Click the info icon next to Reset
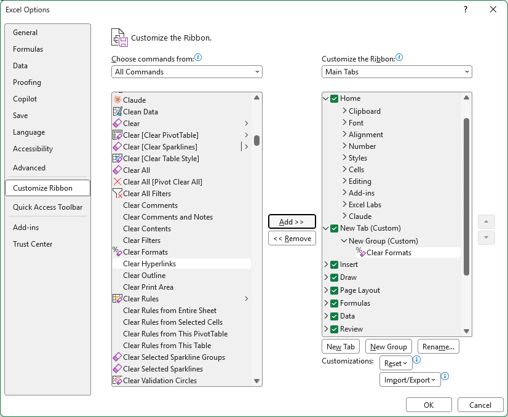This screenshot has width=508, height=417. [x=417, y=359]
